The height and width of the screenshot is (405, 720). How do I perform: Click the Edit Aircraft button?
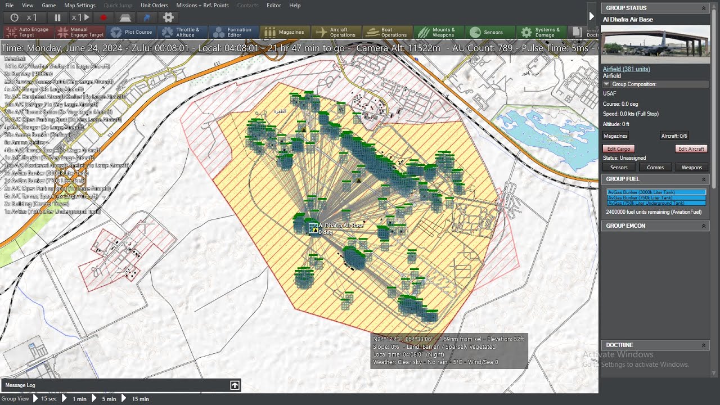(x=691, y=148)
